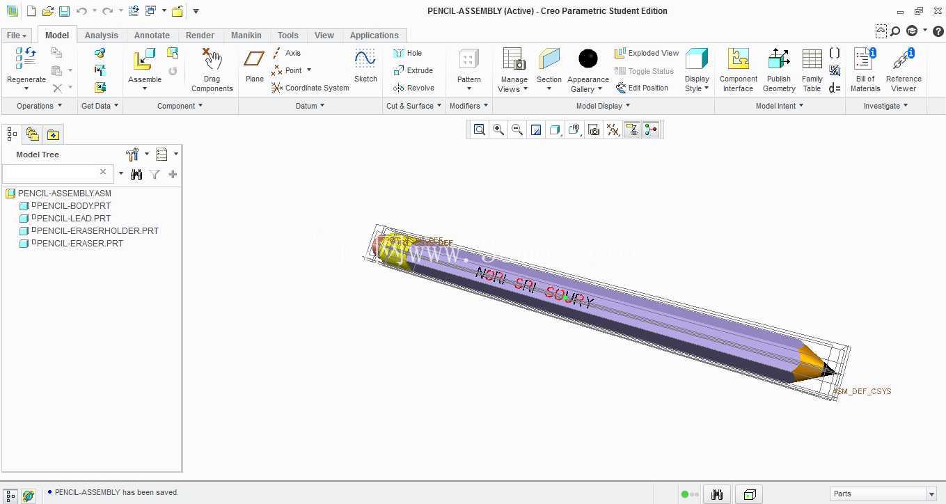Screen dimensions: 946x504
Task: Click the Model Tree search field
Action: (57, 173)
